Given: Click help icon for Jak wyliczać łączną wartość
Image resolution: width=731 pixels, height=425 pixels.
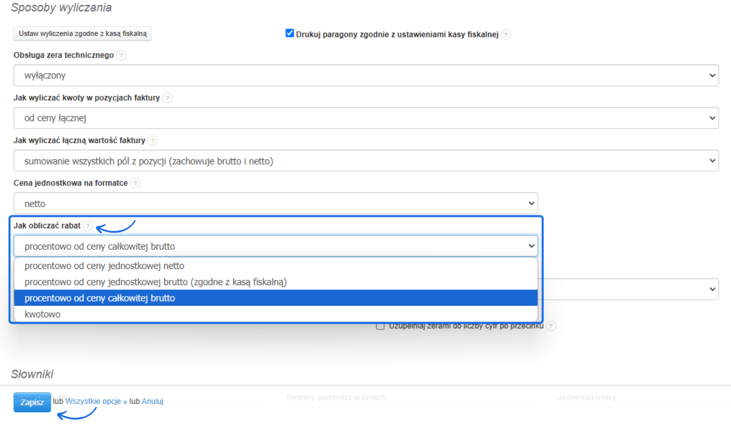Looking at the screenshot, I should coord(153,141).
